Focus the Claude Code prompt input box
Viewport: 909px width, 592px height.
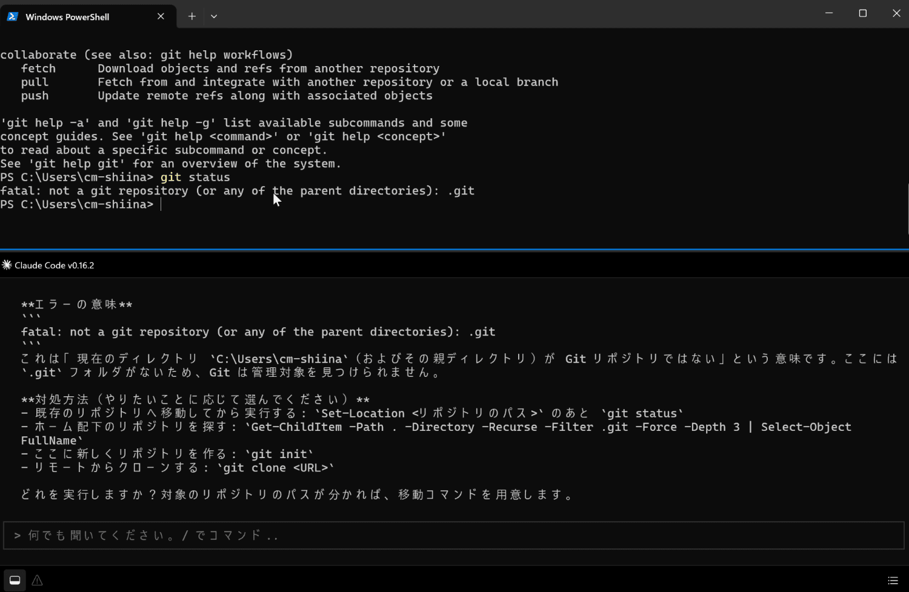(x=454, y=536)
